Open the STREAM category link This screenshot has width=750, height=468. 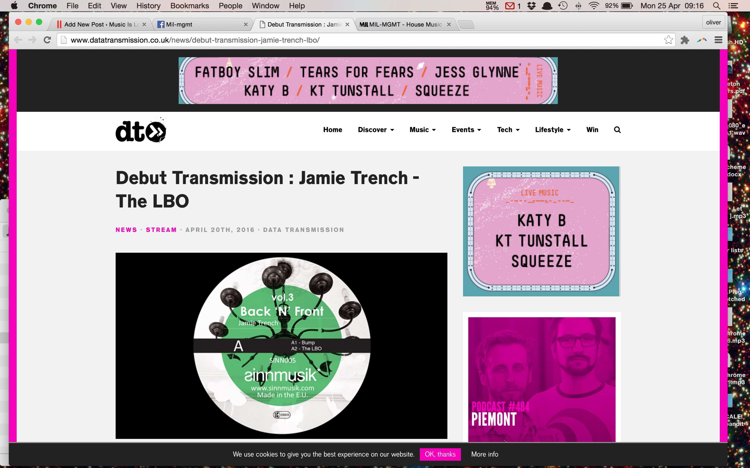161,230
